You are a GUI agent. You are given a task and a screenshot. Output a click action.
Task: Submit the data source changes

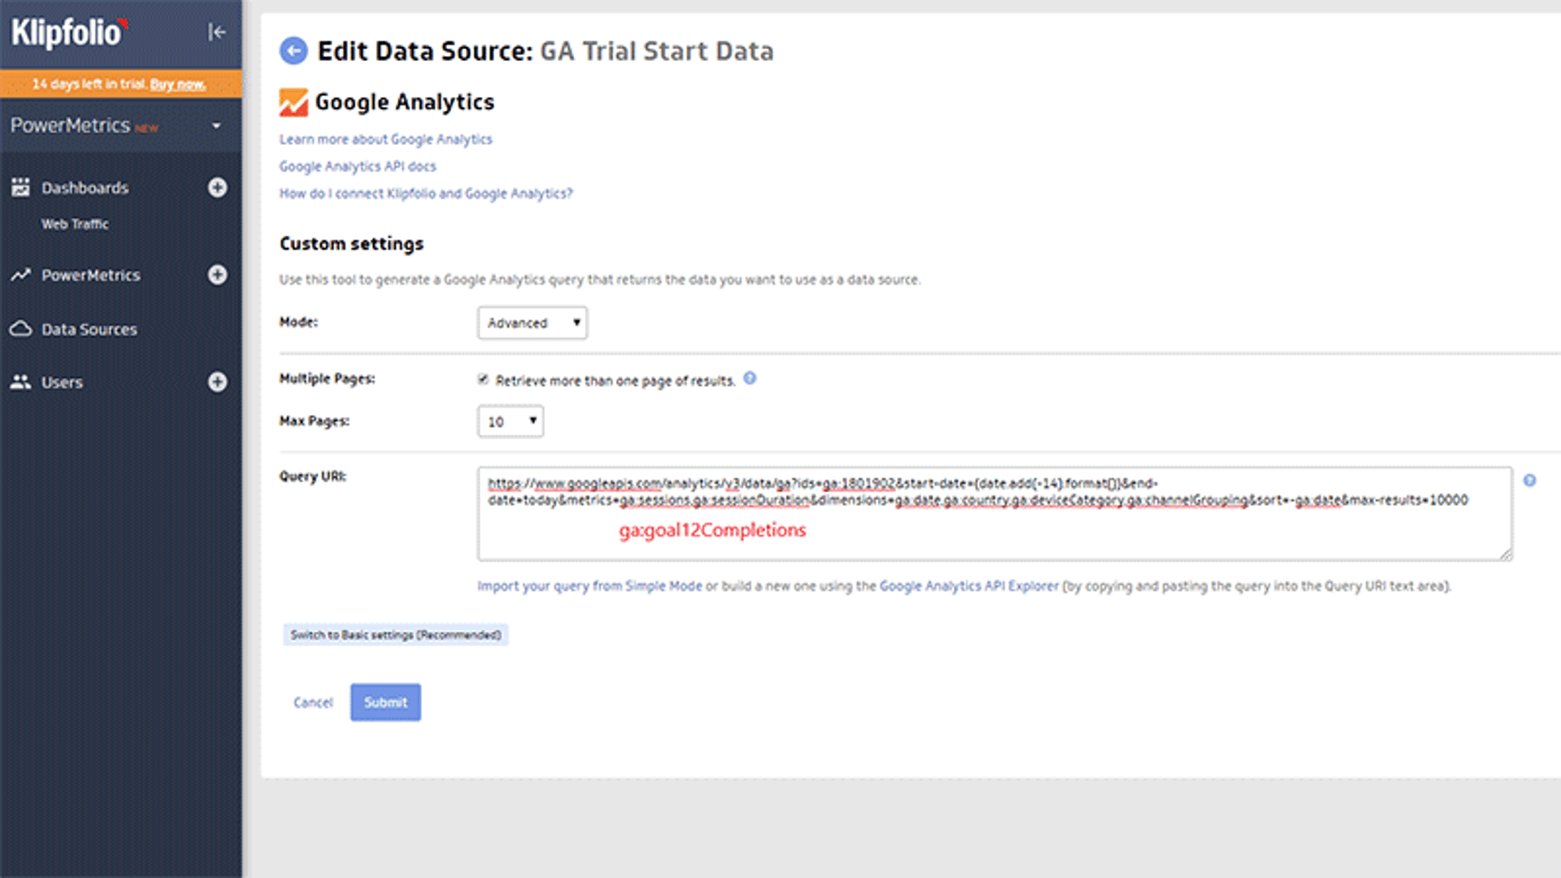(385, 702)
